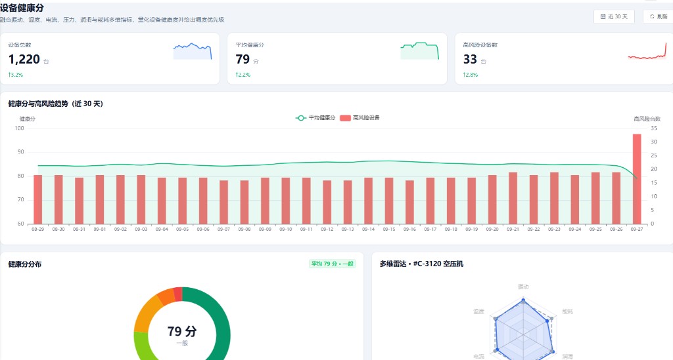Click the red bar for 09-16
Image resolution: width=673 pixels, height=360 pixels.
point(409,202)
